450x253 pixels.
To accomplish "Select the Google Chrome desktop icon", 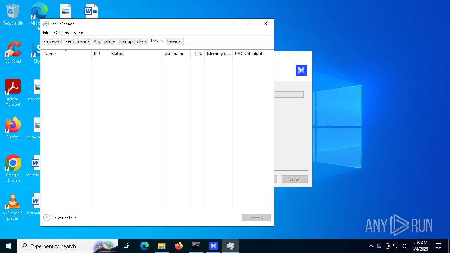I will [x=13, y=169].
